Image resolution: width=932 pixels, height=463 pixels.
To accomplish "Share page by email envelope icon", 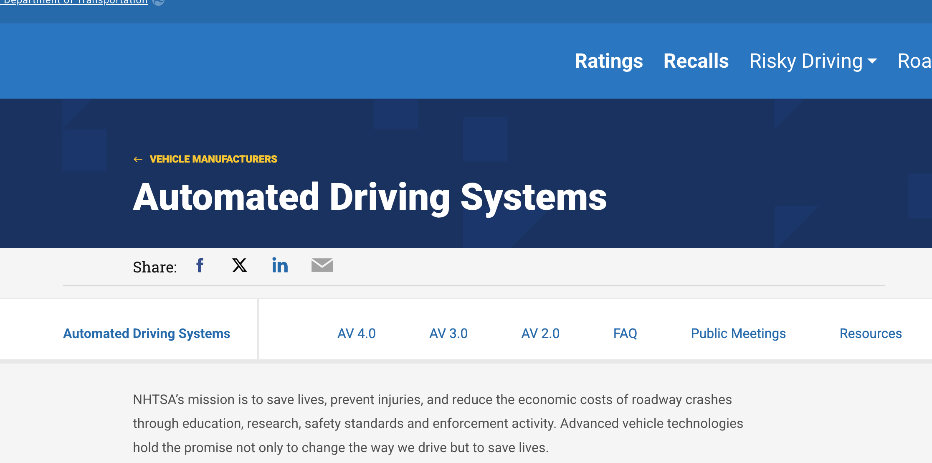I will coord(322,265).
